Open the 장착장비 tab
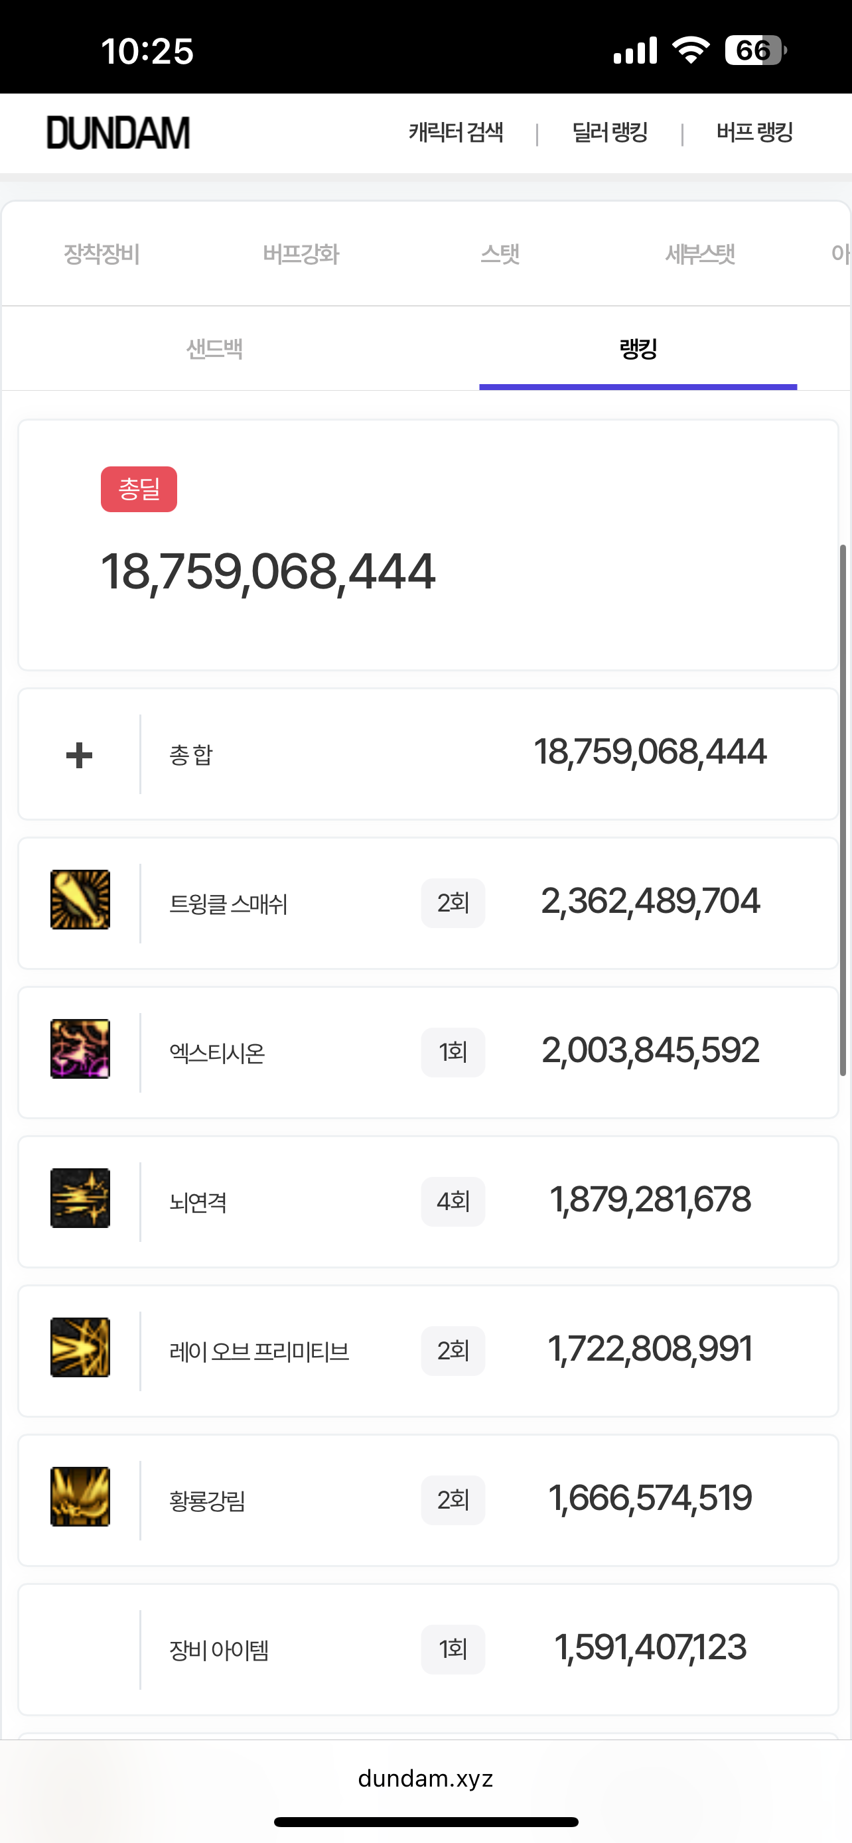Viewport: 852px width, 1843px height. [x=102, y=254]
